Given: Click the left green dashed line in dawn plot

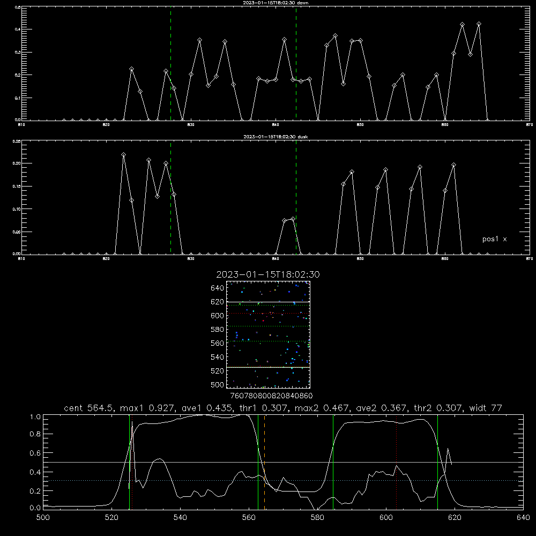Looking at the screenshot, I should (171, 64).
